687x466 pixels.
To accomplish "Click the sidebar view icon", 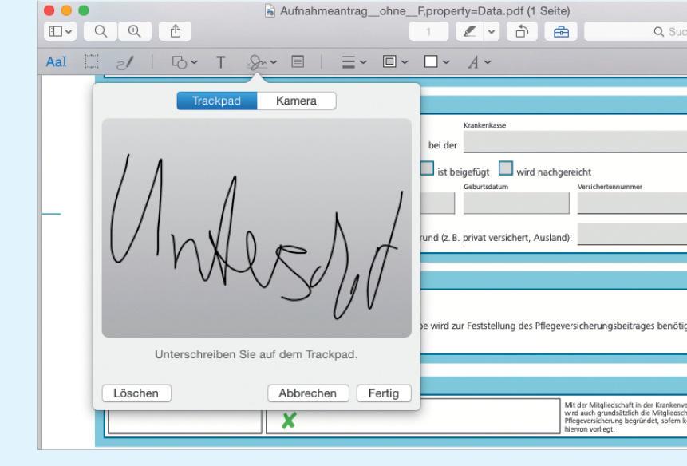I will (x=56, y=32).
